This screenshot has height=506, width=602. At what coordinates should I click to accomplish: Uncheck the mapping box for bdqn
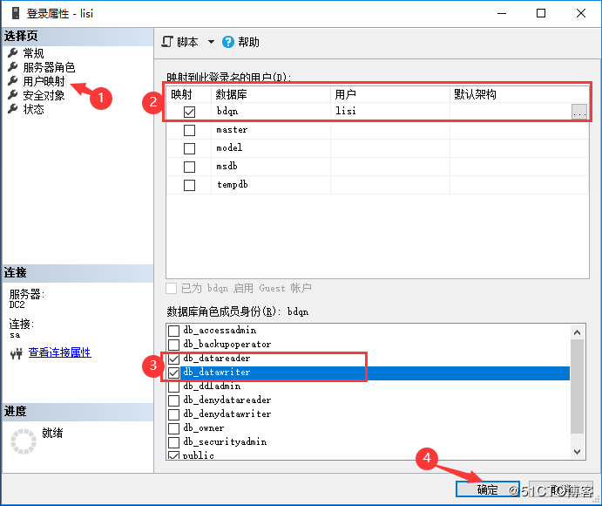point(189,112)
